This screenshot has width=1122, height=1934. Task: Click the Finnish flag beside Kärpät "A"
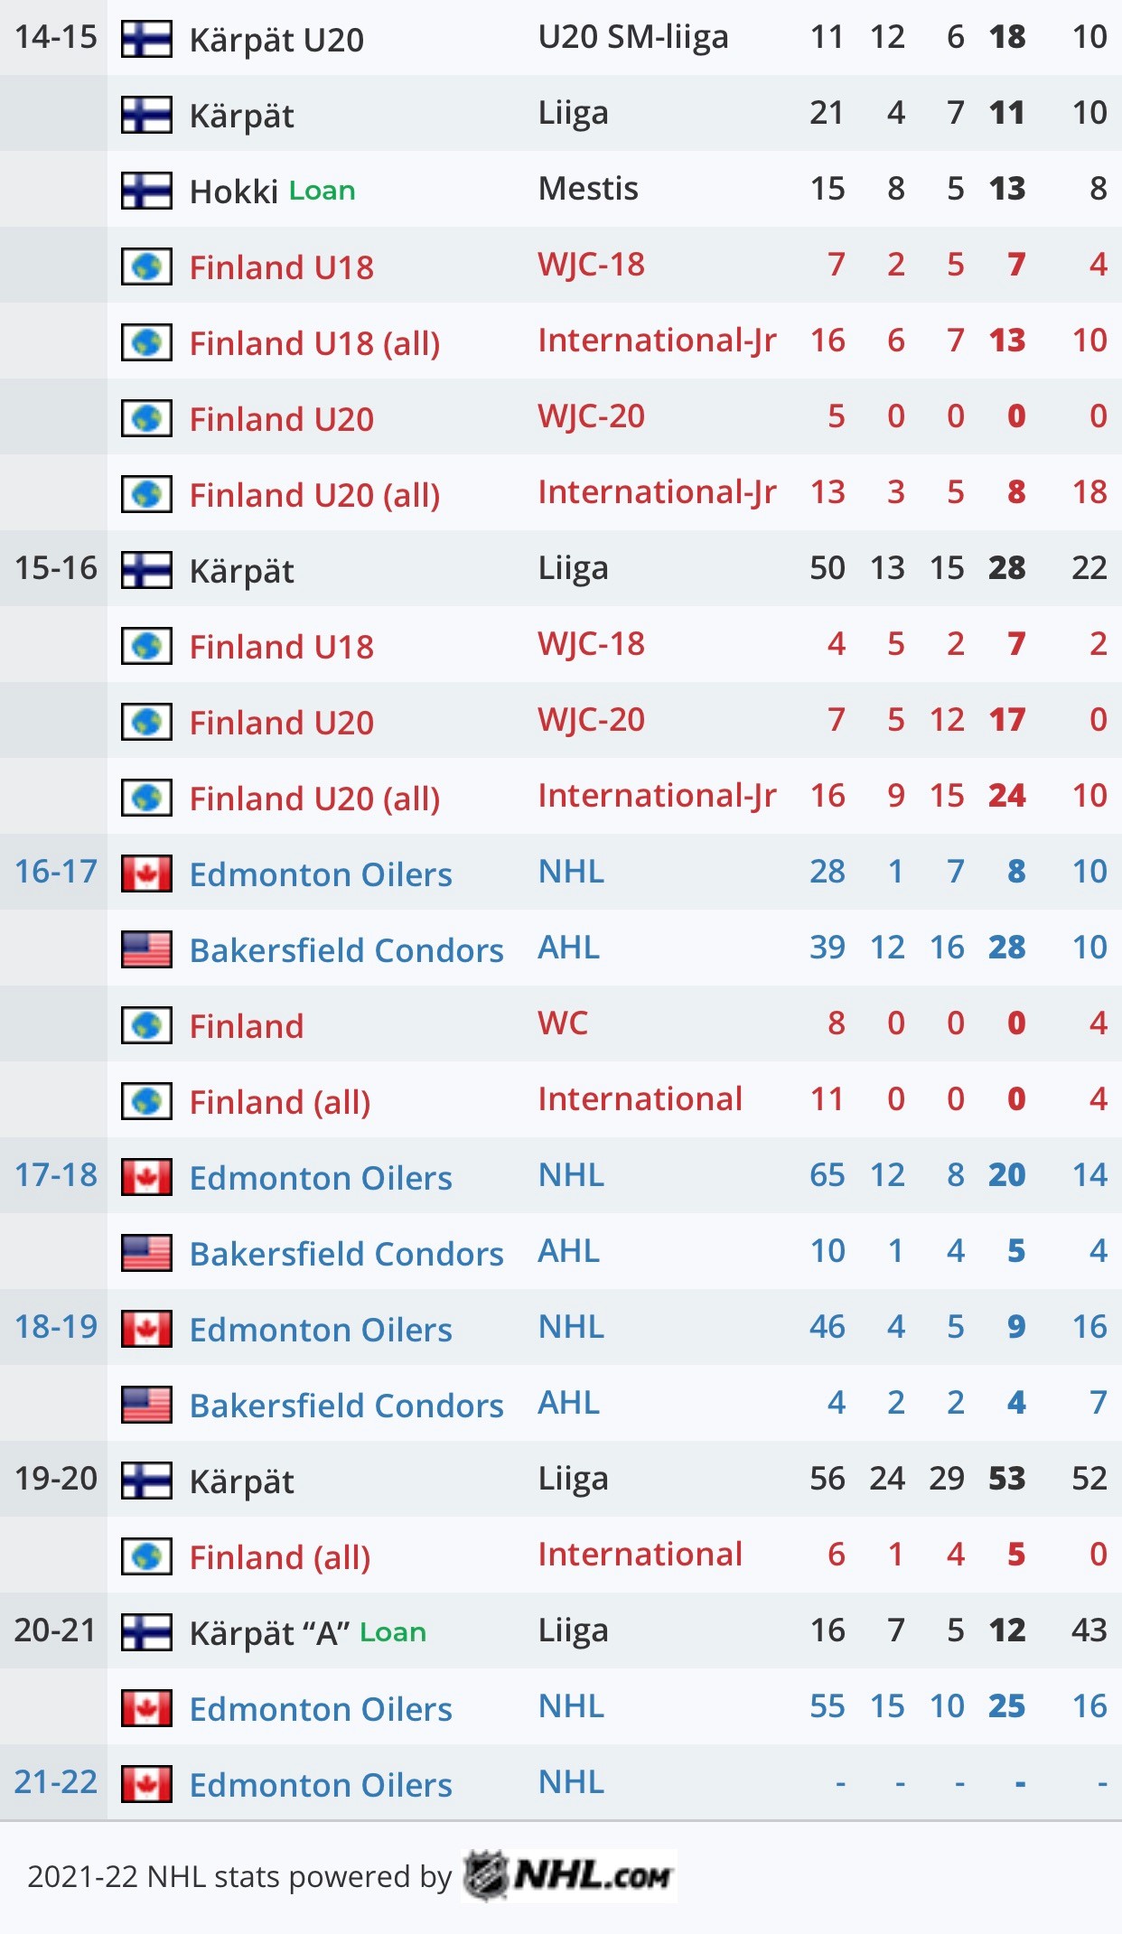tap(146, 1632)
